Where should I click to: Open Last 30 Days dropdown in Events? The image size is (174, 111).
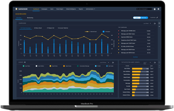coord(104,63)
